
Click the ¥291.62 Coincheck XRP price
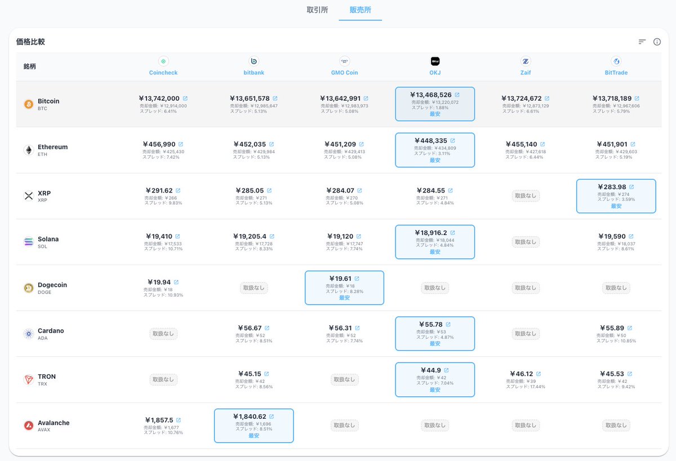click(x=159, y=190)
